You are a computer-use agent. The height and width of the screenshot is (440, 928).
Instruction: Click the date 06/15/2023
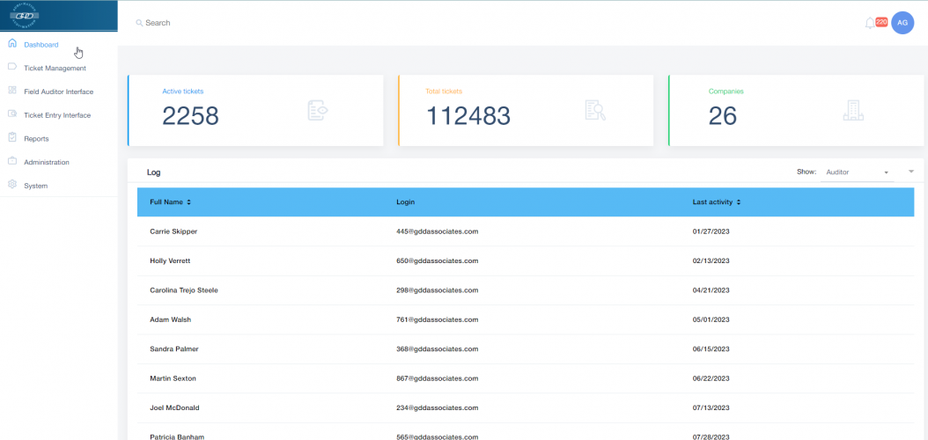[x=711, y=349]
